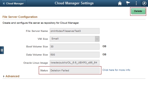The image size is (148, 94).
Task: Open the Actions three-dot menu
Action: (136, 3)
